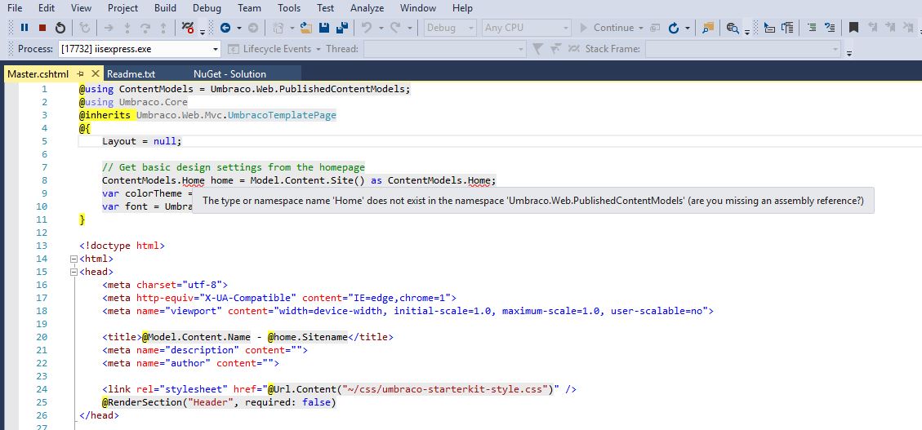Click the Break All pause icon

[24, 28]
